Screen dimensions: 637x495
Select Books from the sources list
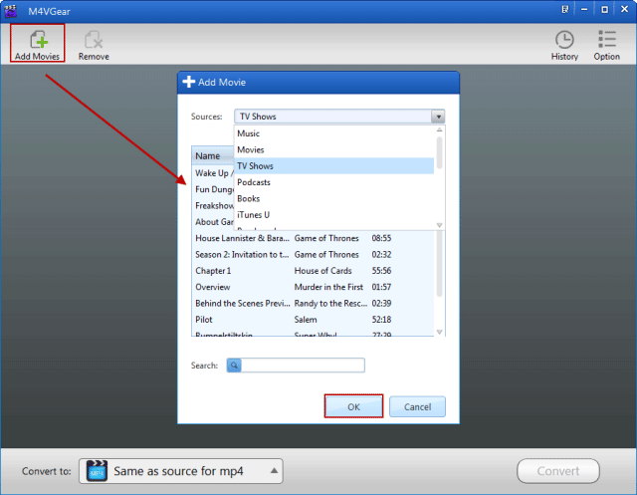coord(334,198)
